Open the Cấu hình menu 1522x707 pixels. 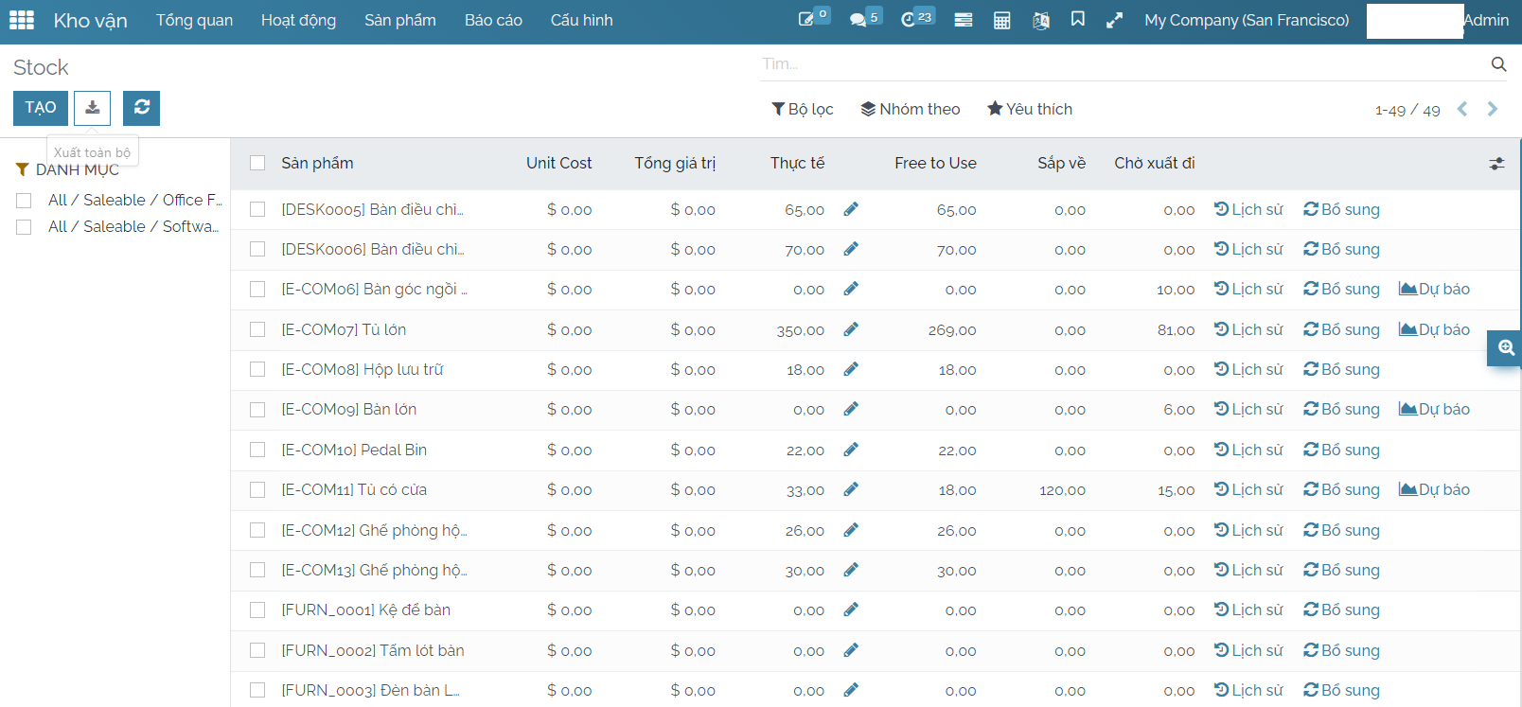pyautogui.click(x=581, y=20)
